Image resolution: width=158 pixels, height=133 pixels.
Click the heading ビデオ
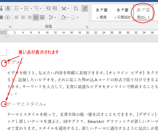click(14, 62)
